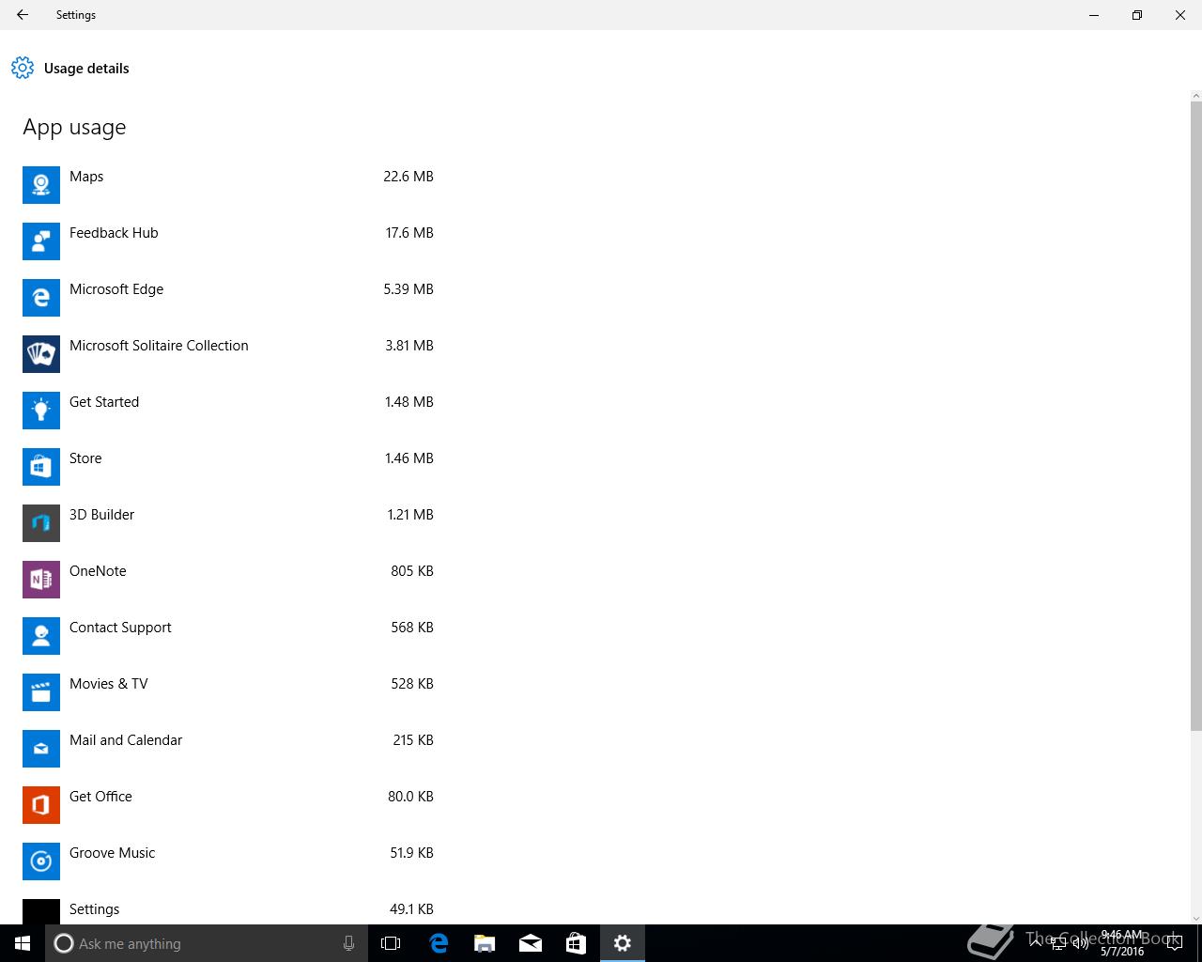This screenshot has height=962, width=1202.
Task: Click the OneNote label
Action: point(98,571)
